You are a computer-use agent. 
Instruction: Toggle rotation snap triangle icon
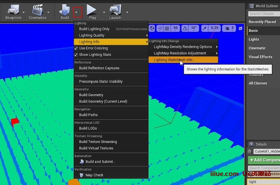pos(185,28)
